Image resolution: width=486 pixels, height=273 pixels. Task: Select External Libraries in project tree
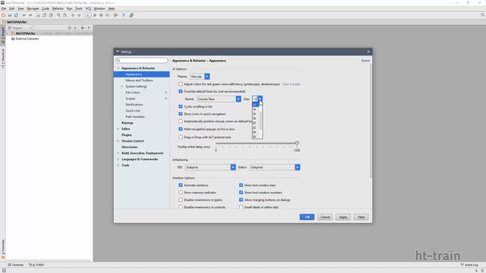coord(27,39)
